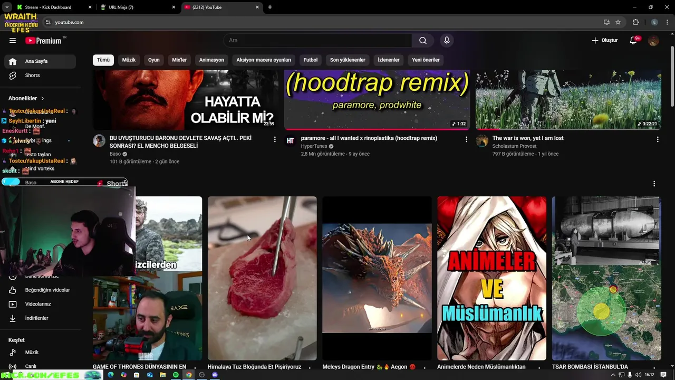Select the Müzik filter chip
The width and height of the screenshot is (675, 380).
[129, 60]
